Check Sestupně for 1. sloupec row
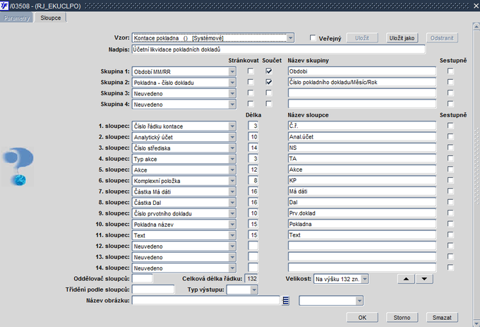The width and height of the screenshot is (480, 327). 450,126
